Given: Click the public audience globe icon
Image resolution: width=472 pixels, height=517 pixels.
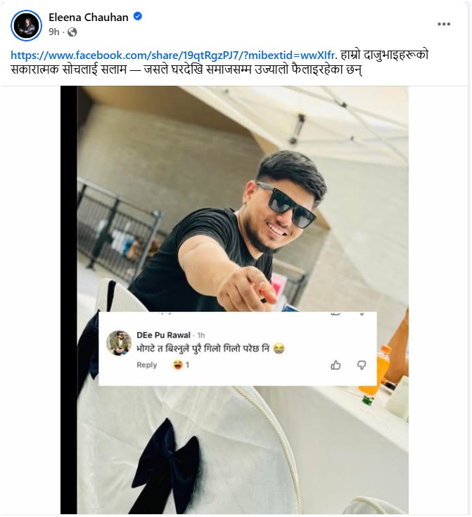Looking at the screenshot, I should 72,32.
